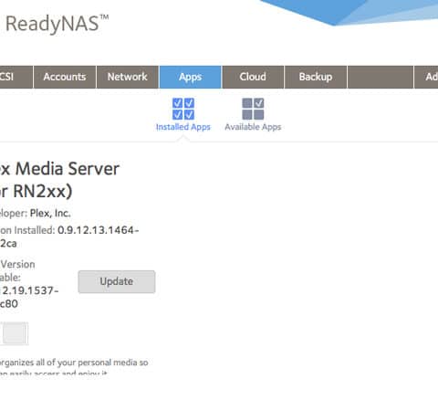Switch to the Network tab

point(127,77)
